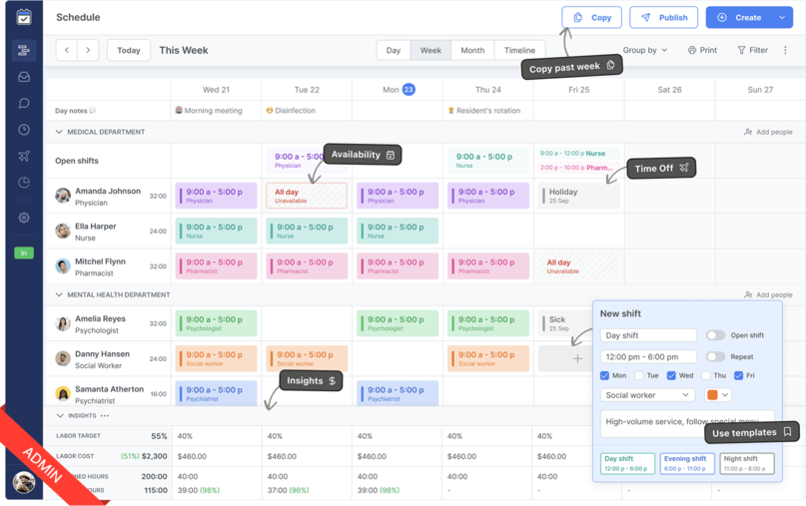Turn on the Repeat toggle
This screenshot has width=806, height=506.
pos(715,356)
